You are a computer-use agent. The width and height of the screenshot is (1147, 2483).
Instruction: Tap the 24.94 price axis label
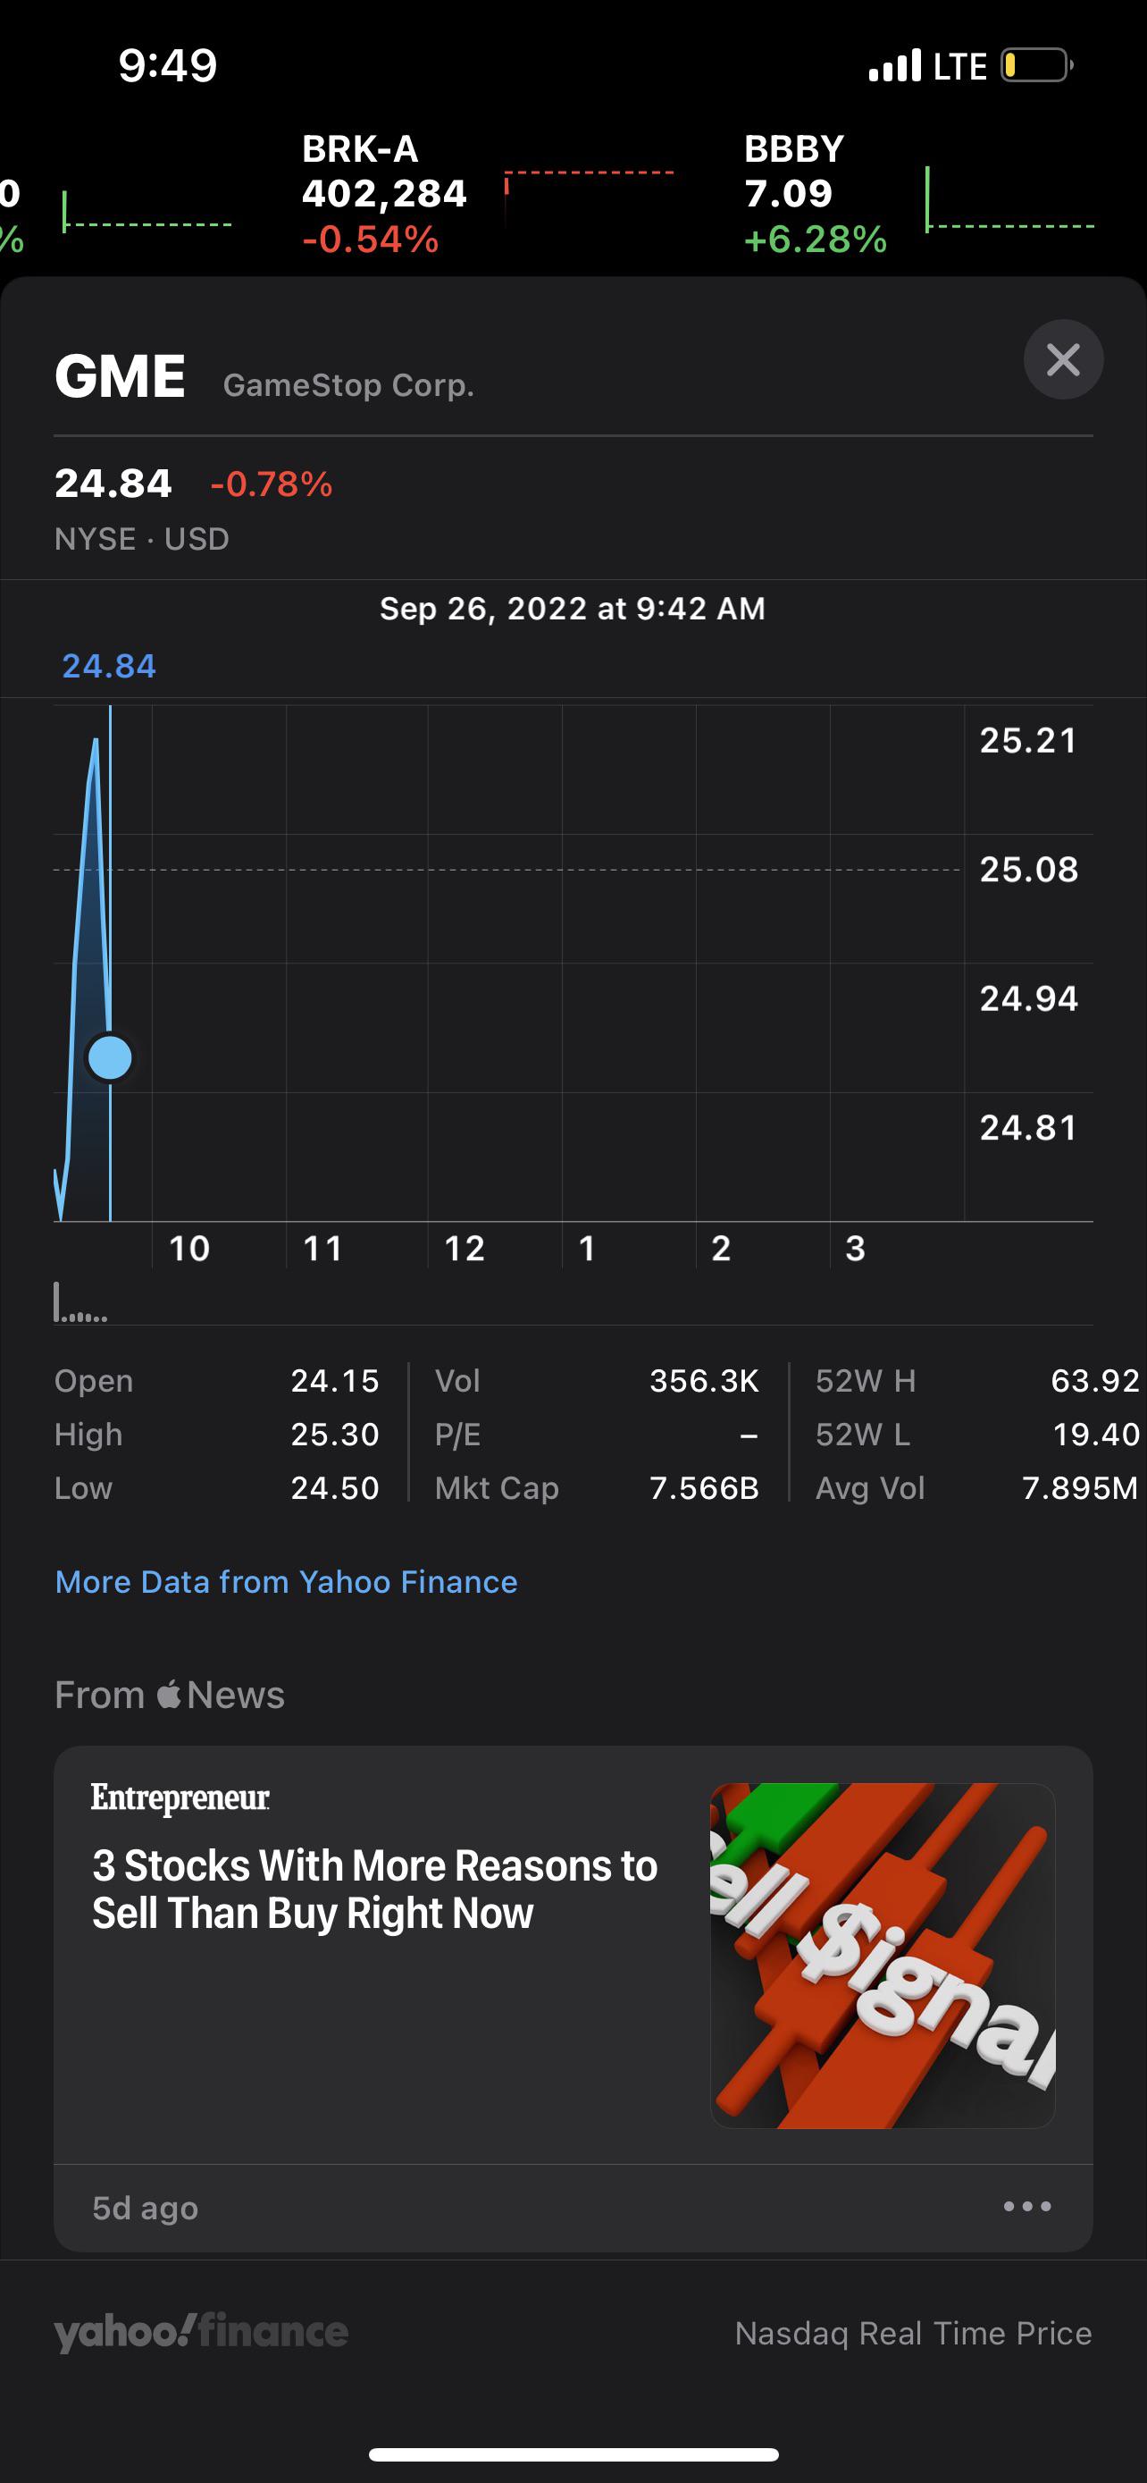pyautogui.click(x=1028, y=998)
